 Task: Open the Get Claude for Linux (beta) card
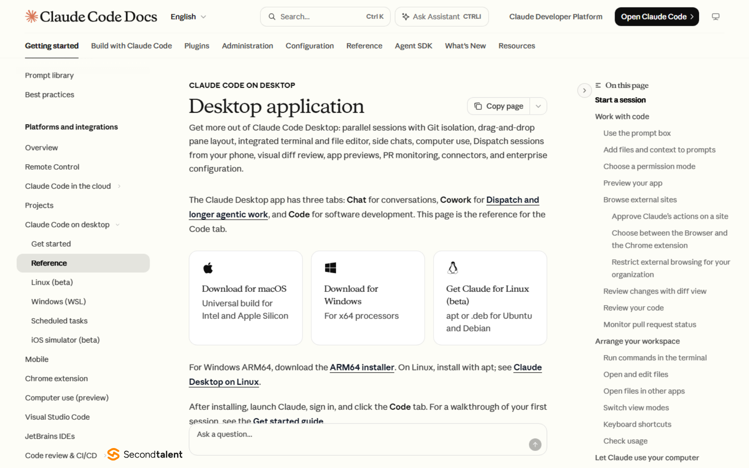[x=490, y=298]
